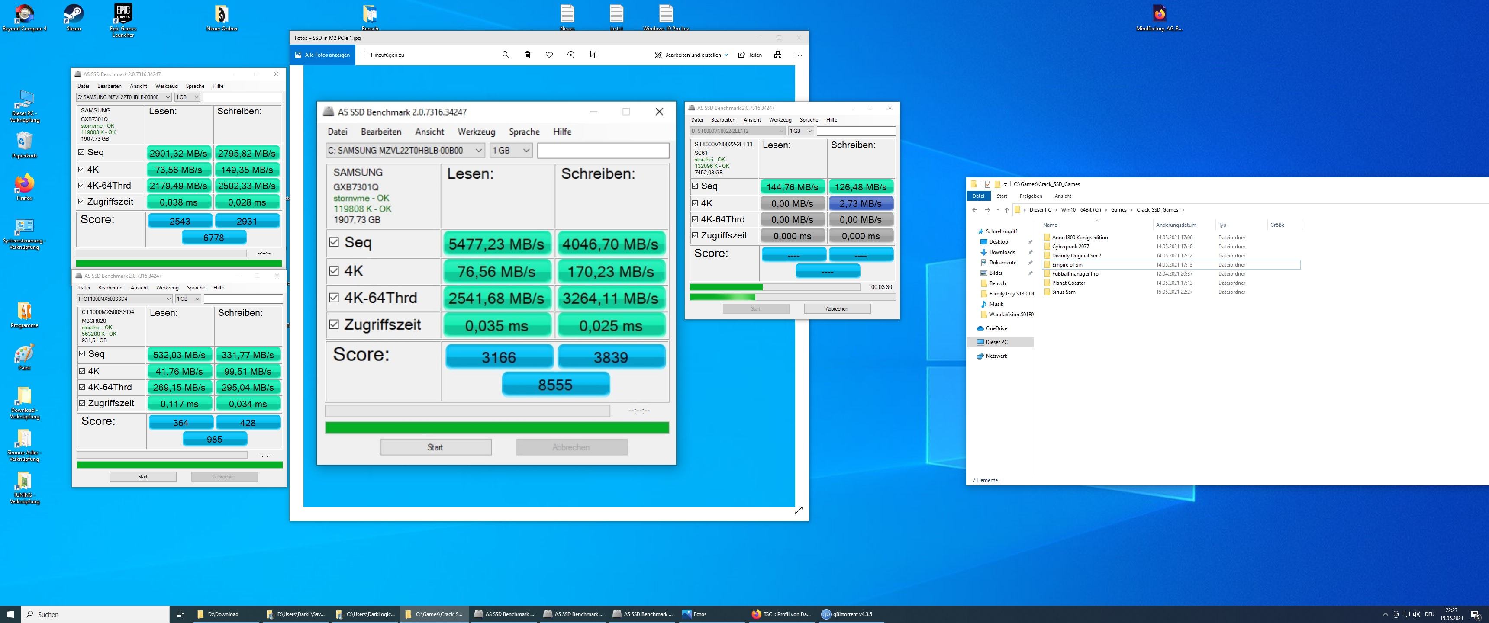This screenshot has width=1489, height=623.
Task: Uncheck Zugriffszeit in the CT1000MX500SSD4 window
Action: pyautogui.click(x=82, y=403)
